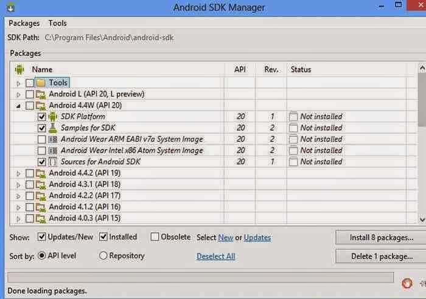This screenshot has height=299, width=426.
Task: Expand the Android 4.3.1 (API 18) node
Action: pyautogui.click(x=19, y=185)
